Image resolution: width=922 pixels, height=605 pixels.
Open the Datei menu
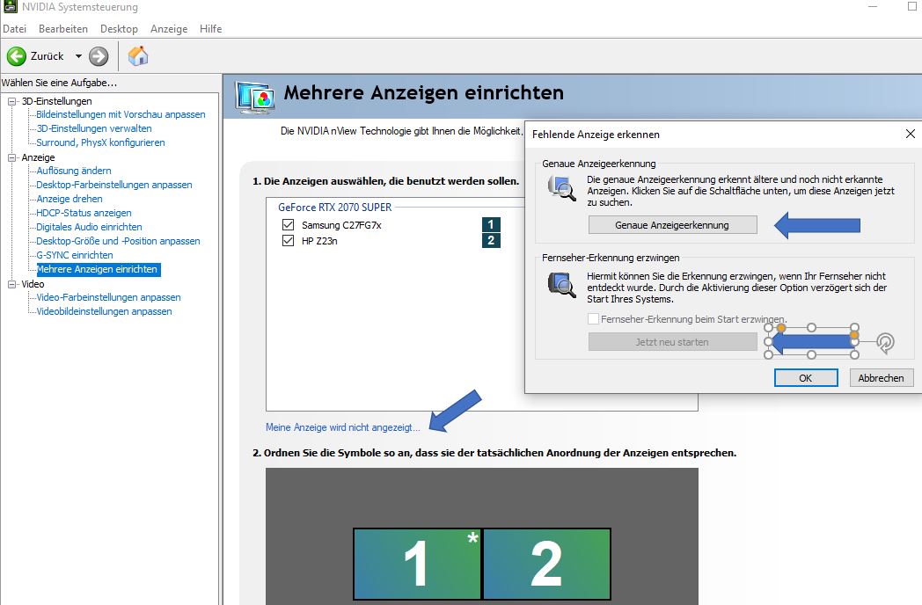(15, 29)
